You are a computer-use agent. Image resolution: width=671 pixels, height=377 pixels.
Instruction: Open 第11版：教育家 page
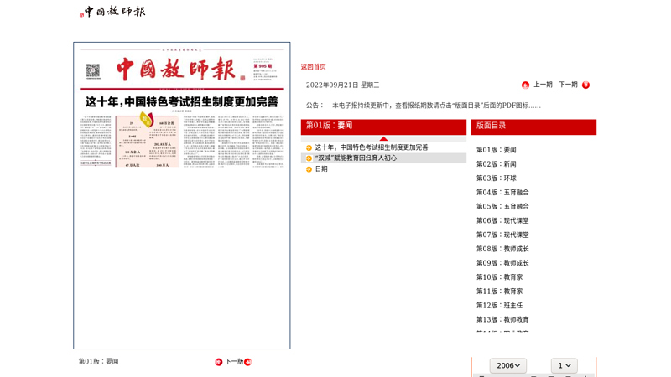pyautogui.click(x=499, y=291)
